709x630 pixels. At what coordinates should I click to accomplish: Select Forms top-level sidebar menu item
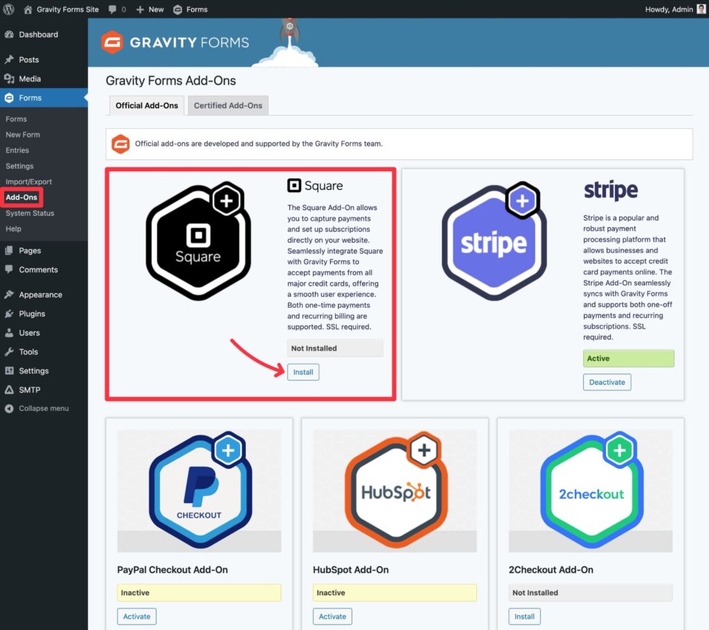coord(44,98)
